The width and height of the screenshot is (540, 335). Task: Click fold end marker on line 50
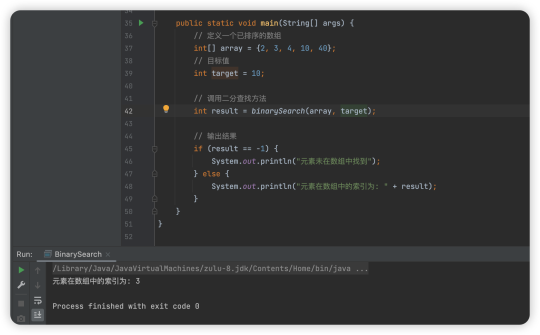(154, 211)
